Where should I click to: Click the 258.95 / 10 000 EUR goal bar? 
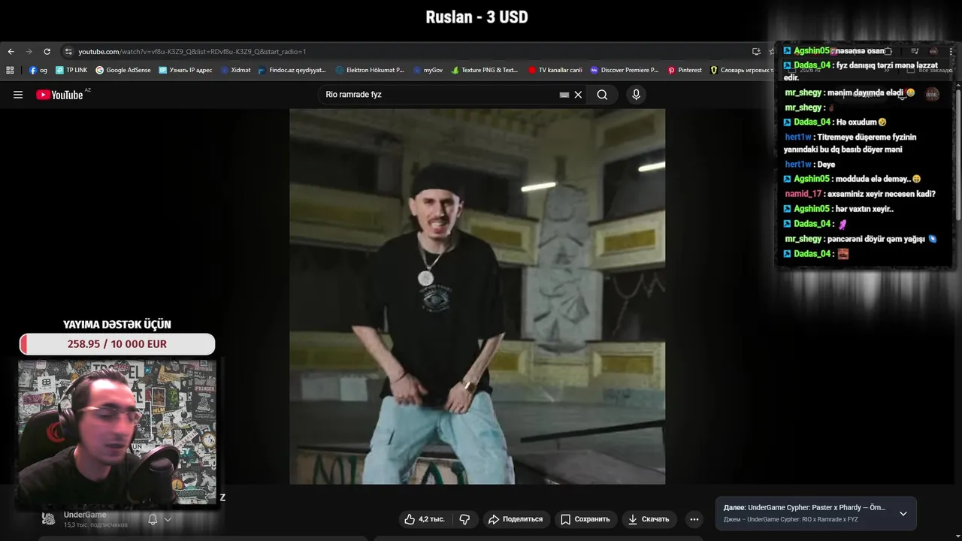click(117, 344)
